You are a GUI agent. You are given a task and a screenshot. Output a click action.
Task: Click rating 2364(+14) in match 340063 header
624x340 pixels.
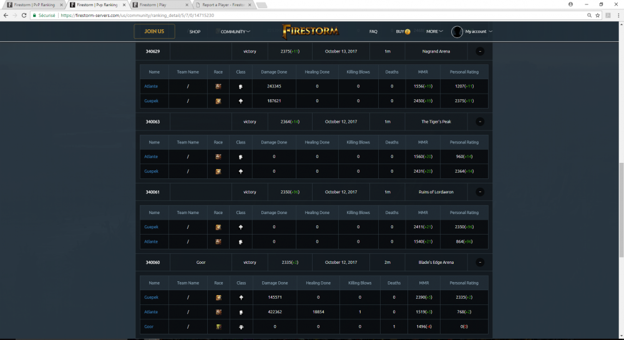[290, 122]
